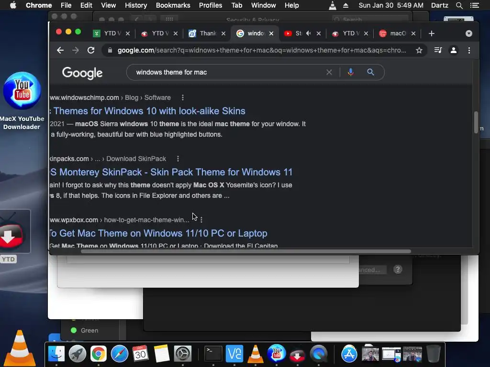Go back to the previous page in Chrome
The height and width of the screenshot is (367, 490).
[60, 50]
